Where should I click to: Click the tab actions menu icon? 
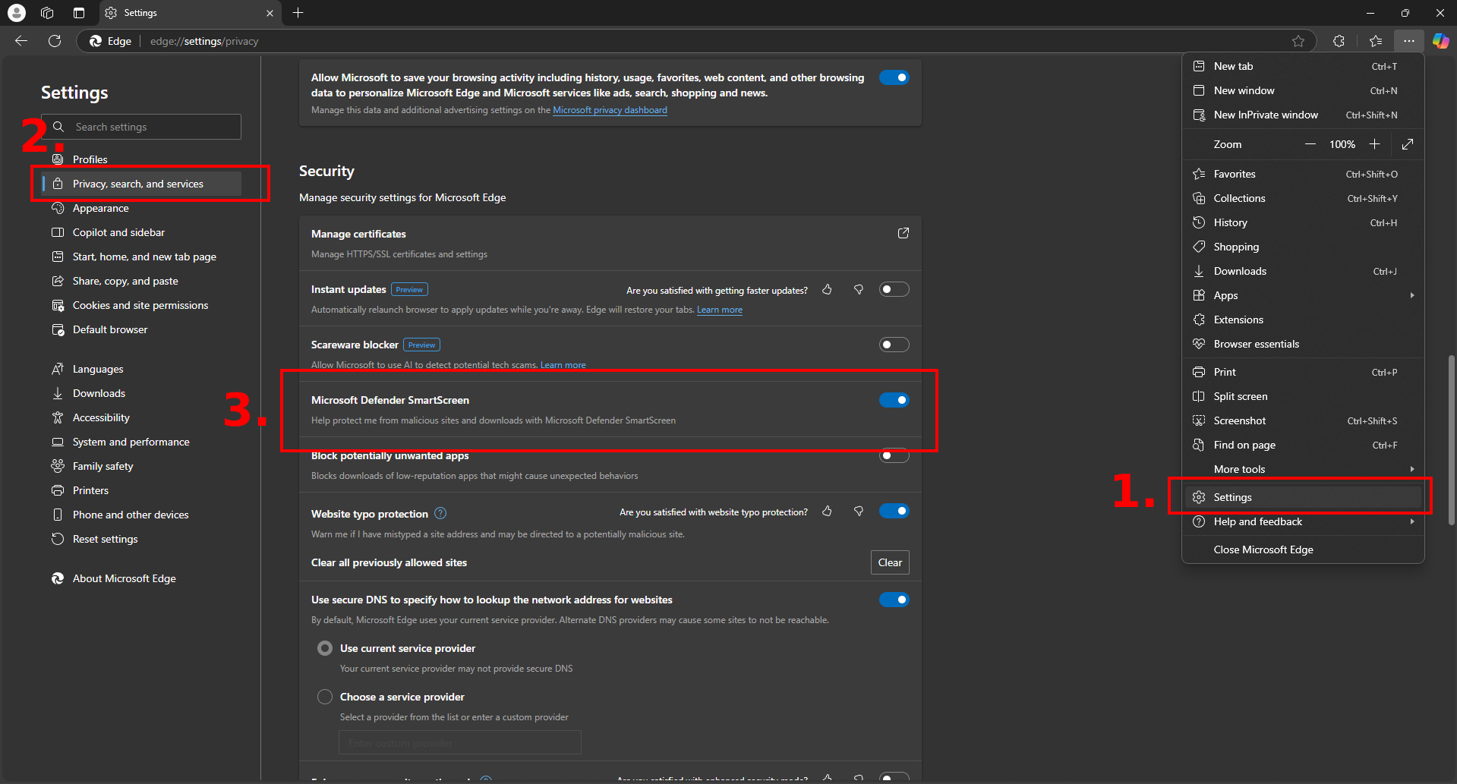tap(79, 13)
